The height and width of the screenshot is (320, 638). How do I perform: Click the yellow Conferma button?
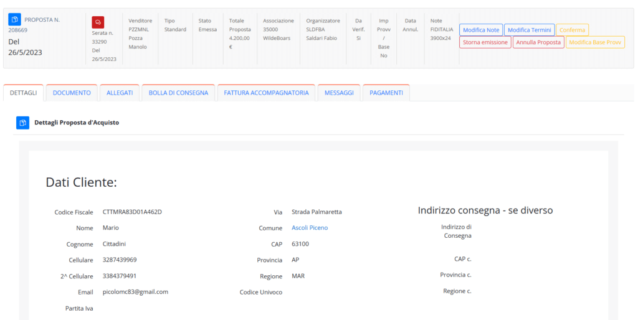[572, 30]
